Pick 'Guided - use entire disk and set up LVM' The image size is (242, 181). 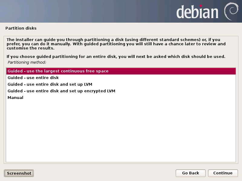coord(121,84)
